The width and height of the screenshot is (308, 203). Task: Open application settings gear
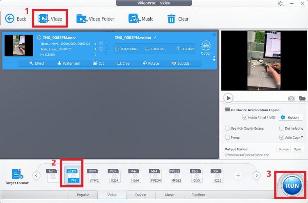pos(280,4)
